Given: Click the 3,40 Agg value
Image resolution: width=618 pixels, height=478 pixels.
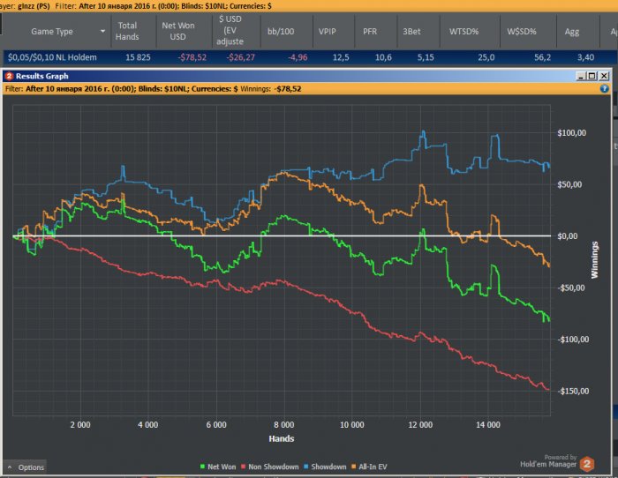Looking at the screenshot, I should [585, 57].
